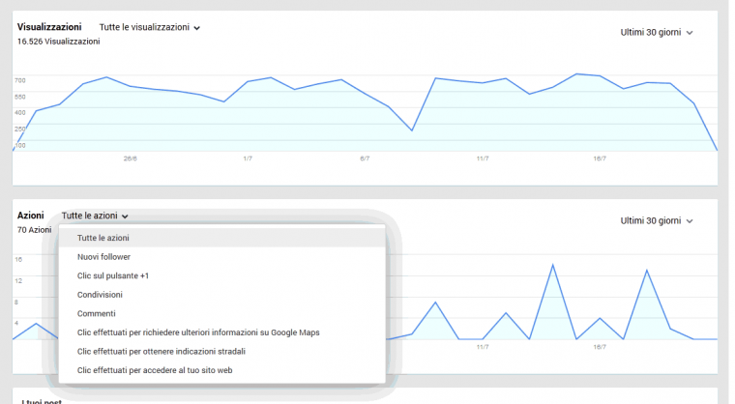
Task: Choose 'Condivisioni' from the actions list
Action: tap(221, 295)
